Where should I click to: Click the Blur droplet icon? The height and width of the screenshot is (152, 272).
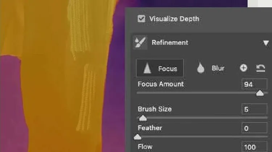point(201,68)
